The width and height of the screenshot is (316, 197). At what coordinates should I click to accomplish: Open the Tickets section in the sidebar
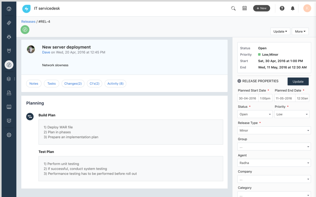pyautogui.click(x=9, y=23)
